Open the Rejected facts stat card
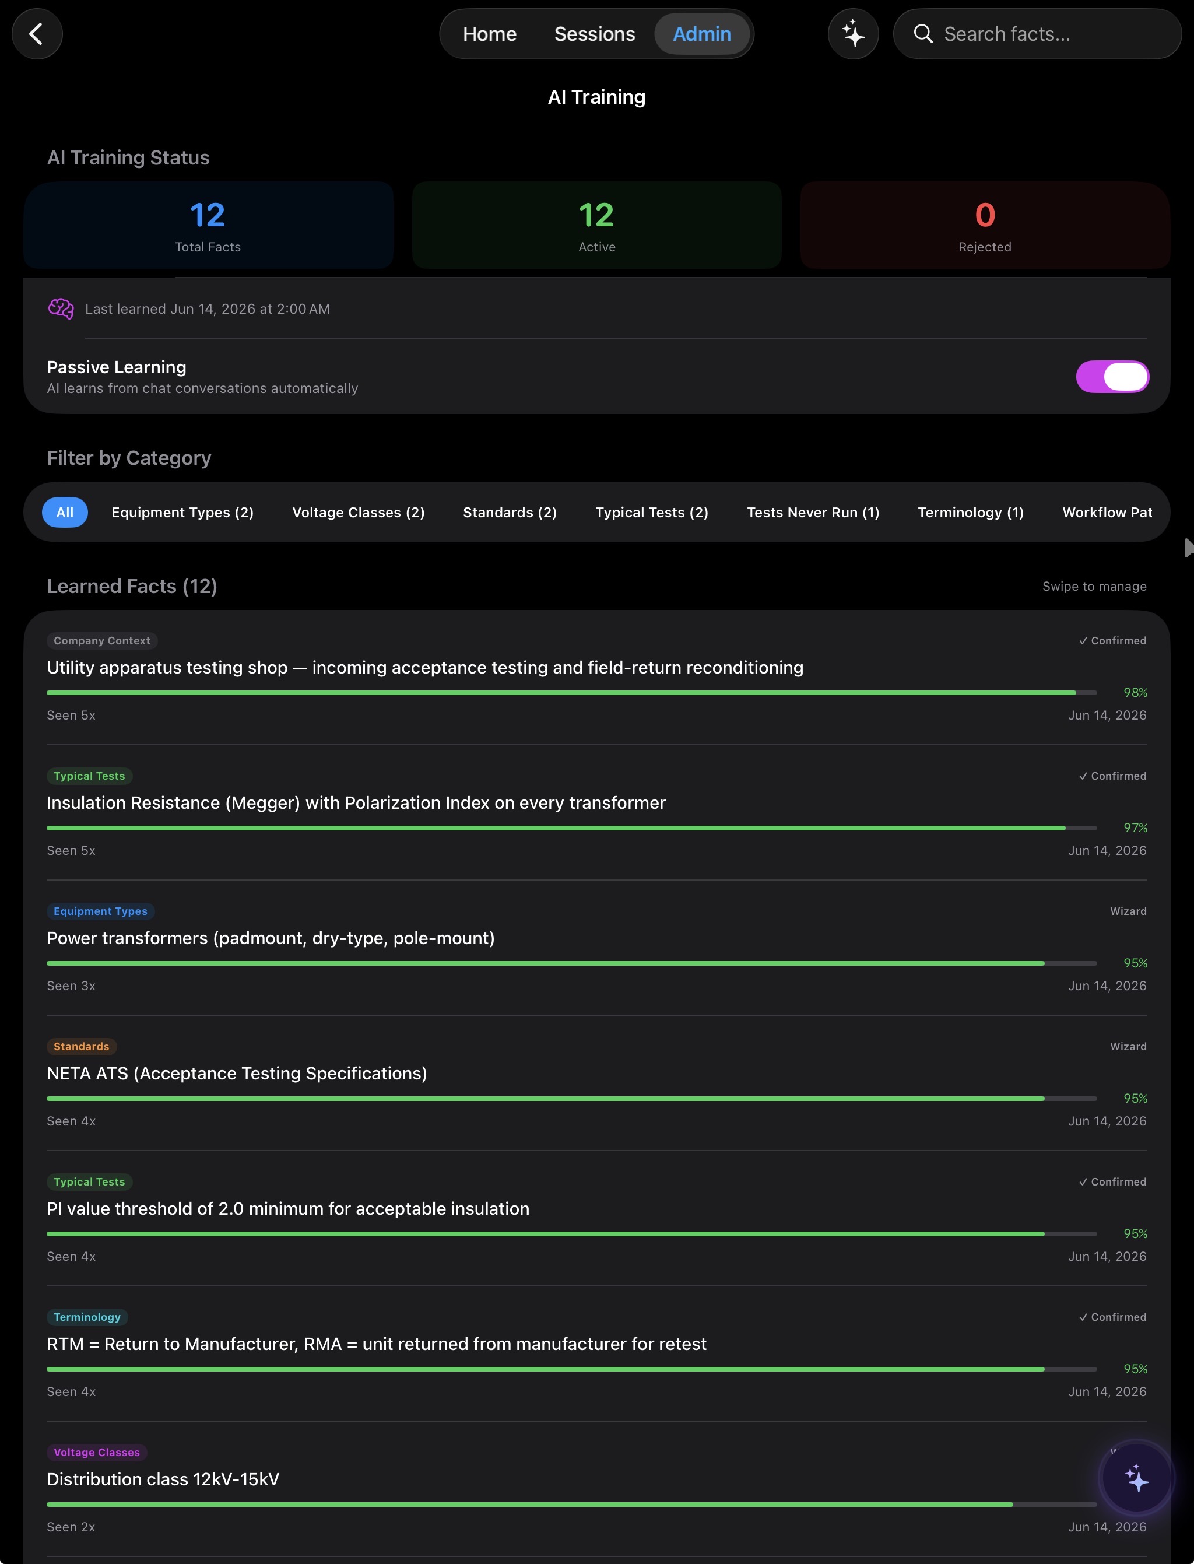The image size is (1194, 1564). click(984, 225)
